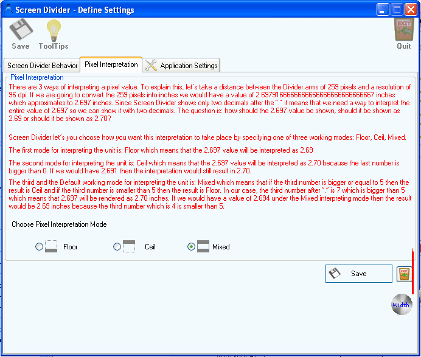Close the Screen Divider window

pyautogui.click(x=411, y=10)
